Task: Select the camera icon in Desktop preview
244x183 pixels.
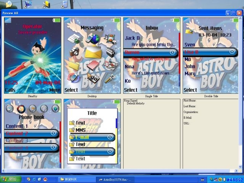Action: [74, 52]
